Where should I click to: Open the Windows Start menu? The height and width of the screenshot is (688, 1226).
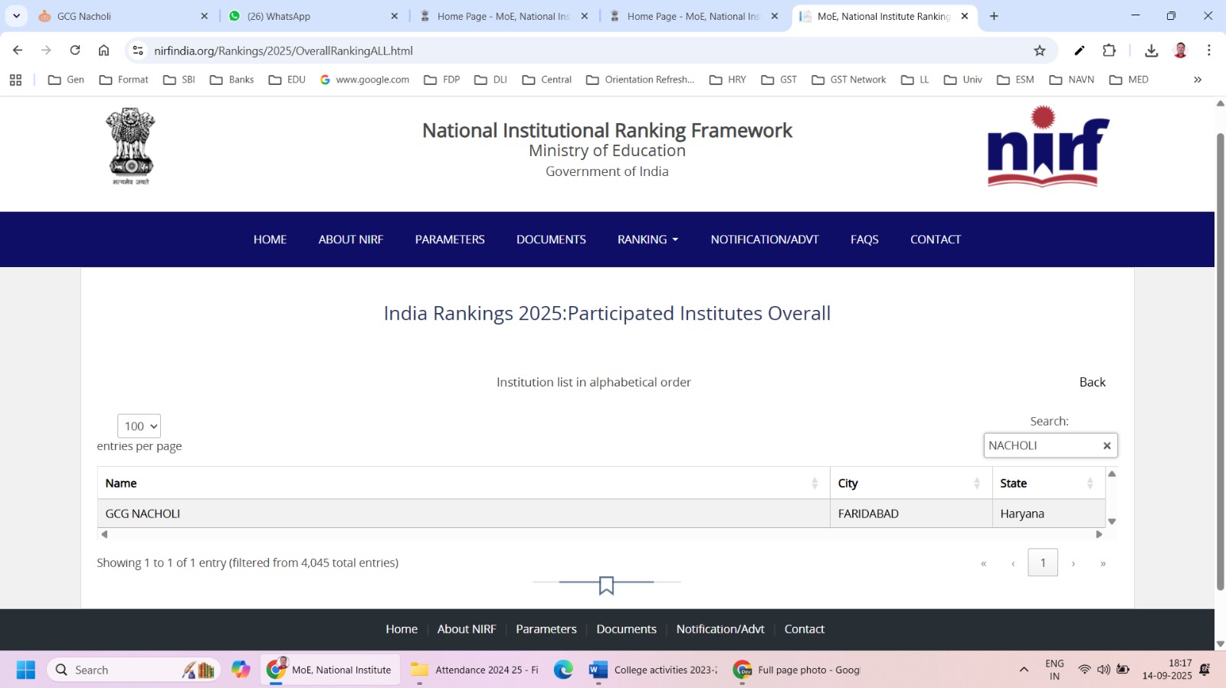click(x=25, y=670)
